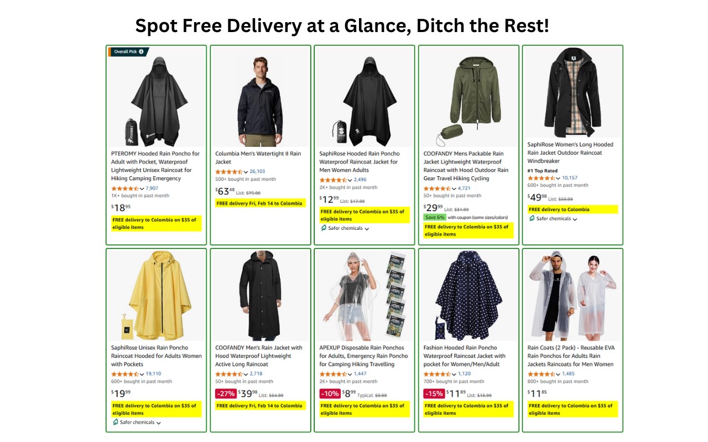
Task: Click FREE delivery Fri, Feb 14 highlight on Columbia
Action: click(259, 203)
